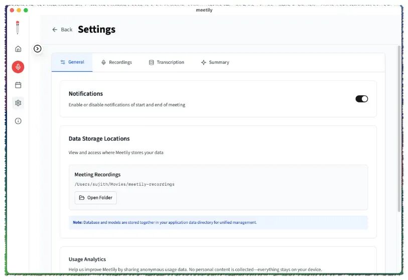
Task: Start recording with the red microphone button
Action: coord(18,67)
